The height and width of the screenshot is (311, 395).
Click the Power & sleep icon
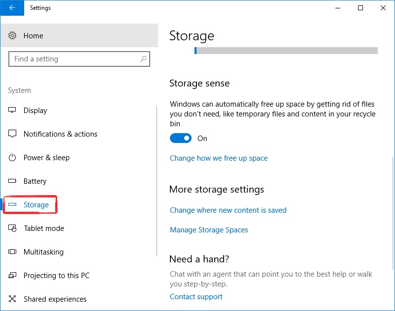pyautogui.click(x=13, y=158)
